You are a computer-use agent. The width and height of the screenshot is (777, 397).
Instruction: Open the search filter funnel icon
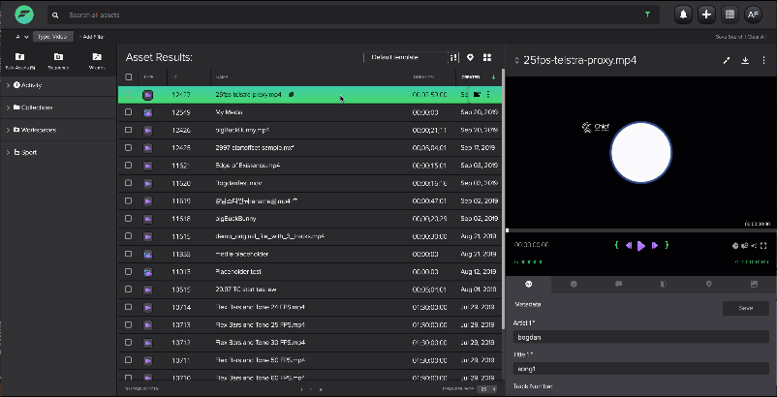pos(647,15)
